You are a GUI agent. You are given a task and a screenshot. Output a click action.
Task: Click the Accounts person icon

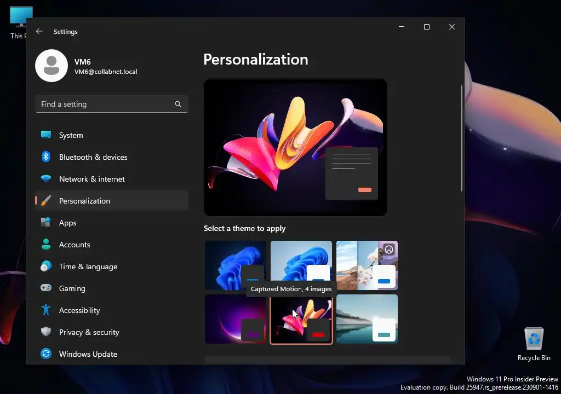click(x=46, y=244)
